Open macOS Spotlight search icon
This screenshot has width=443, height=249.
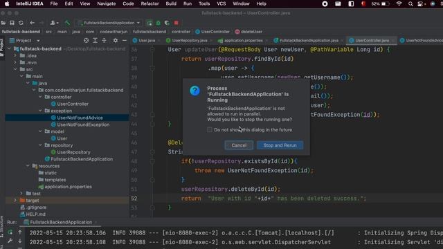point(410,3)
